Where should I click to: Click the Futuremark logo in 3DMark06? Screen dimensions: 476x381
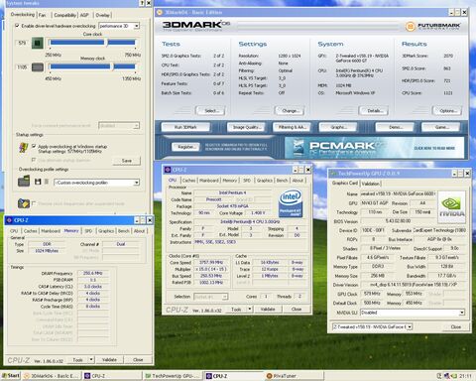coord(432,26)
